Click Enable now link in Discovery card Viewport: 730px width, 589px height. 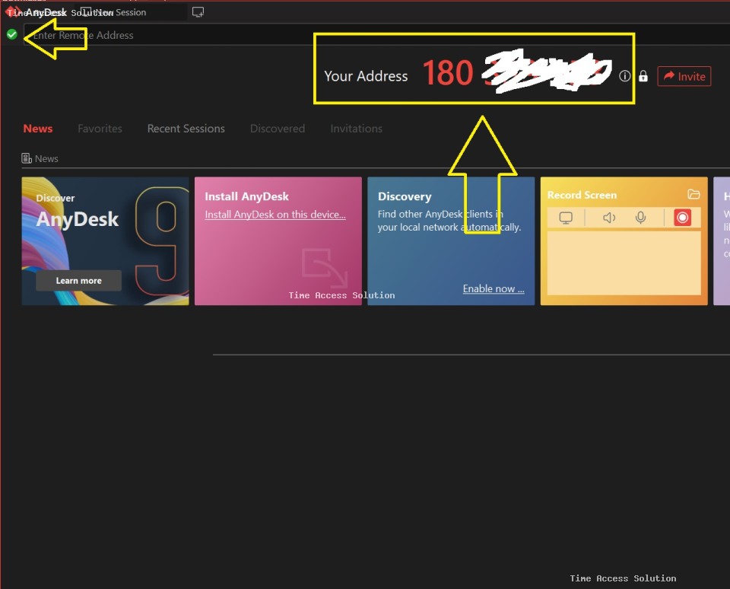(494, 289)
